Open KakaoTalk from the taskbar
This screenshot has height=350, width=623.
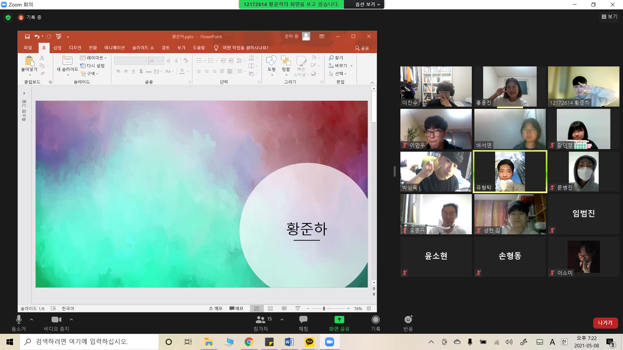(309, 342)
